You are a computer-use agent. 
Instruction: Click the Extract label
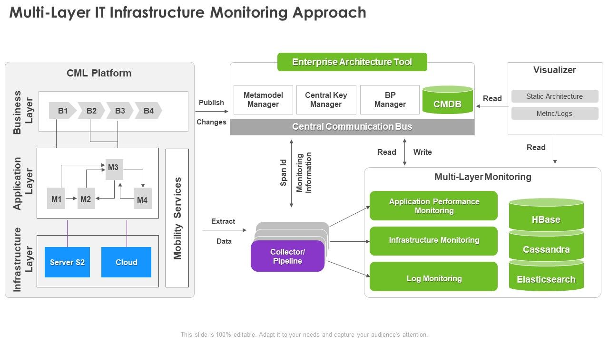point(223,221)
